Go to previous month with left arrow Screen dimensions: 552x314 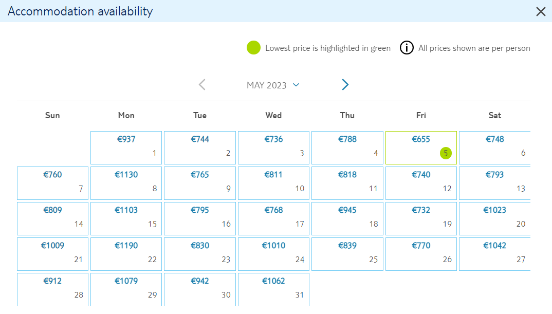coord(202,84)
